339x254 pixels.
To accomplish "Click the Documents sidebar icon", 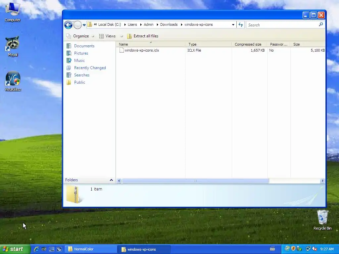I will coord(69,46).
